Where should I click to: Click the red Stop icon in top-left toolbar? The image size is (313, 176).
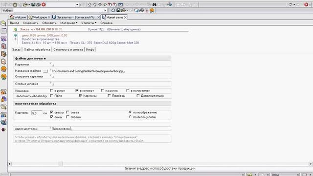(x=44, y=4)
